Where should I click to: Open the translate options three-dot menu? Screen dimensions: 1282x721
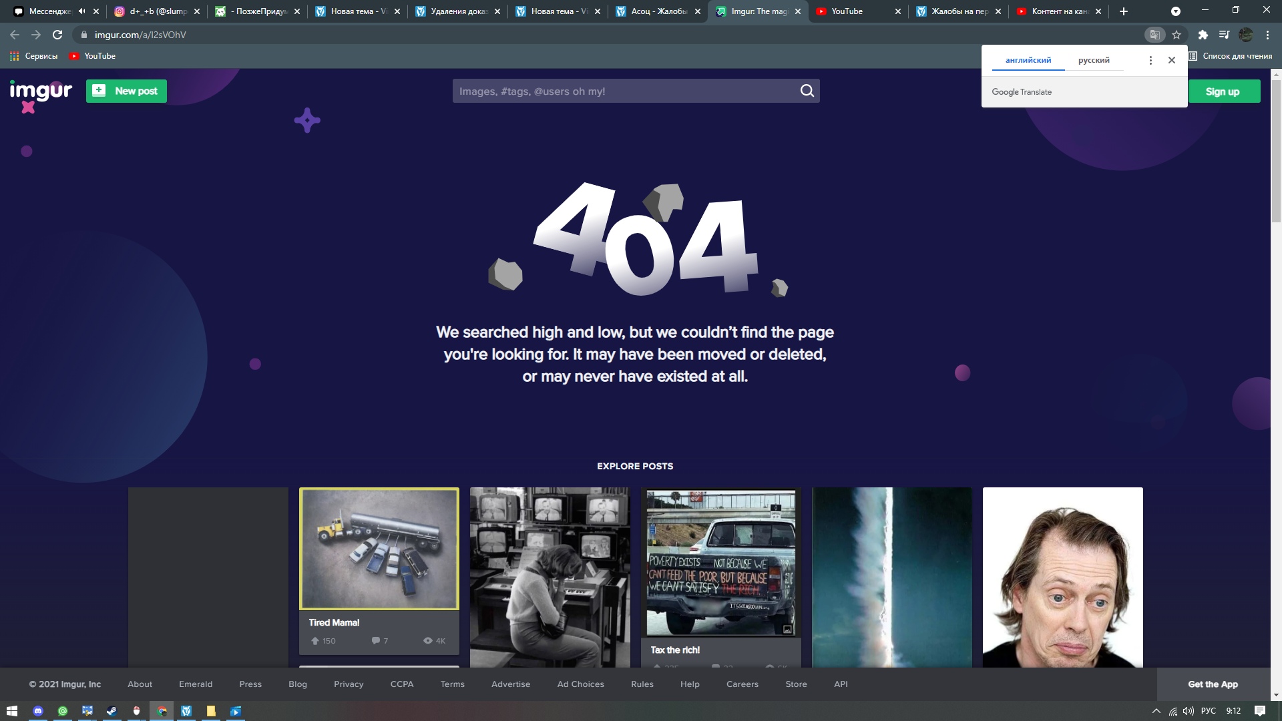(x=1150, y=60)
